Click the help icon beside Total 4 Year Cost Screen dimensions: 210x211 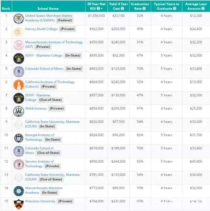122,9
